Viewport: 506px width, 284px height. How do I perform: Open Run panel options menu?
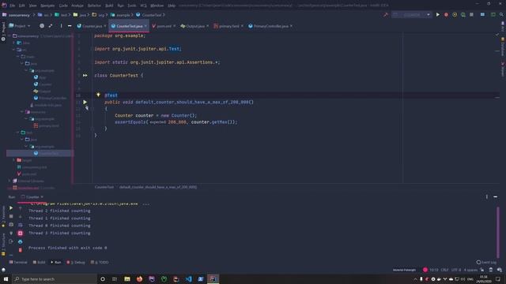point(487,196)
